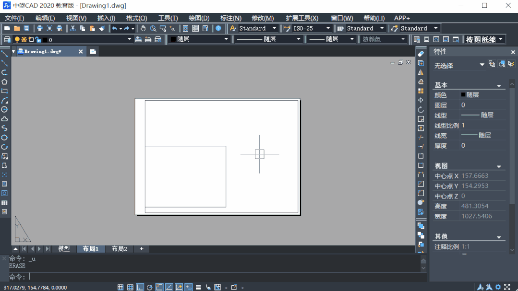
Task: Collapse the 其他 properties section
Action: coord(499,237)
